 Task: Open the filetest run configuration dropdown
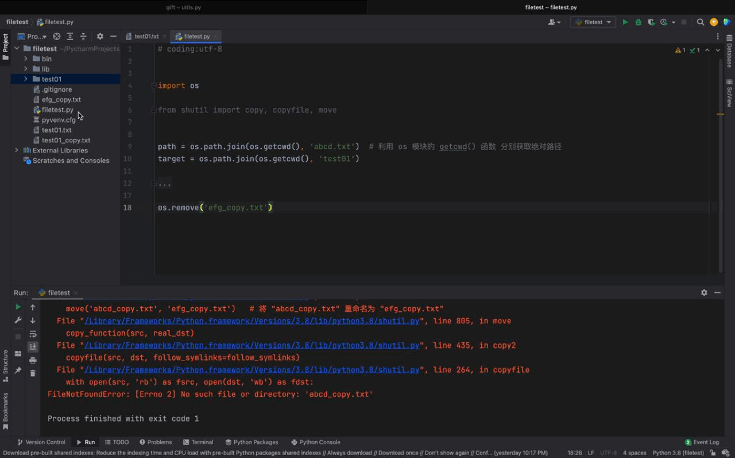click(x=593, y=22)
